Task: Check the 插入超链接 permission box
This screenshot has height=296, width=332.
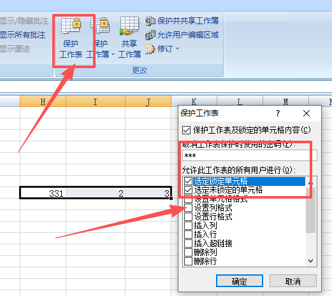Action: [x=188, y=243]
